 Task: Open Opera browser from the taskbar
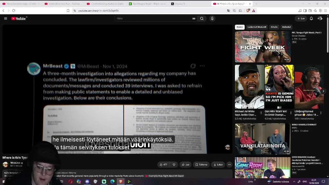(x=70, y=182)
